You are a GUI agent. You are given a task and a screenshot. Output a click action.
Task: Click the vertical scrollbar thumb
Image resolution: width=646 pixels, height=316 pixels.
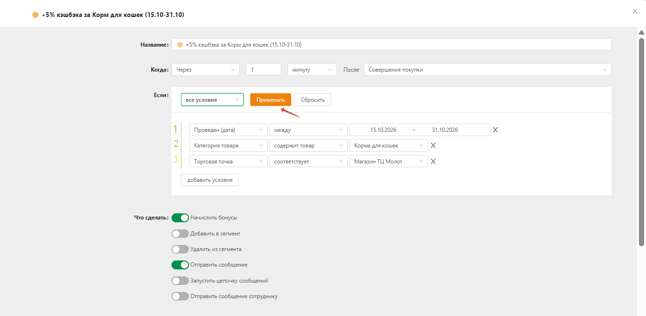[x=641, y=141]
